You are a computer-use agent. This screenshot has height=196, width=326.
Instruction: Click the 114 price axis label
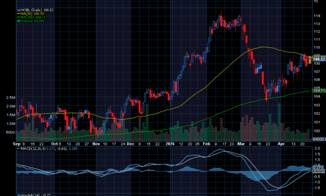[317, 16]
